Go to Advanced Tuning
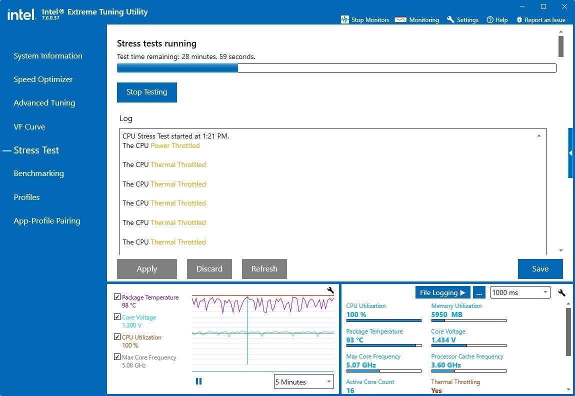575x396 pixels. pos(44,103)
